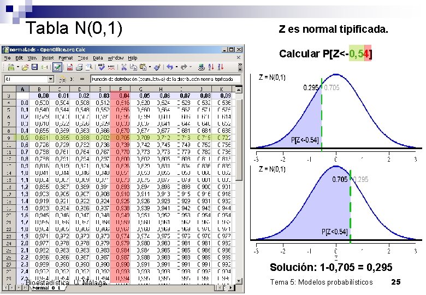Expand the Paste dropdown arrow
This screenshot has height=295, width=426.
coord(150,67)
